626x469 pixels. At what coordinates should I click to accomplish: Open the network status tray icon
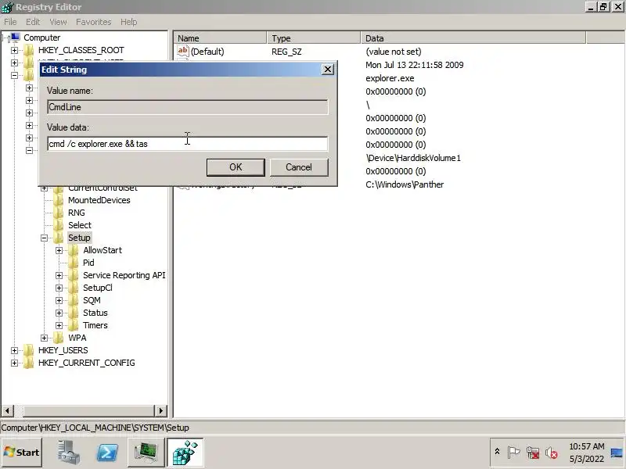pyautogui.click(x=533, y=453)
